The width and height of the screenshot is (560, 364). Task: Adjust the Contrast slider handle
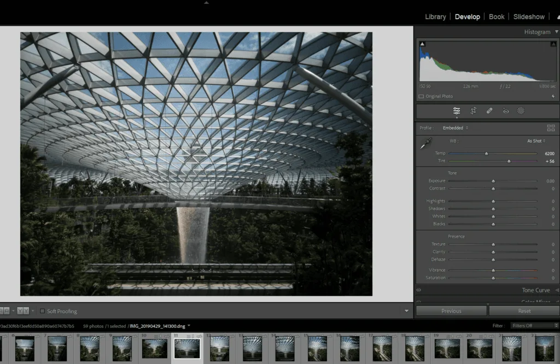tap(493, 189)
